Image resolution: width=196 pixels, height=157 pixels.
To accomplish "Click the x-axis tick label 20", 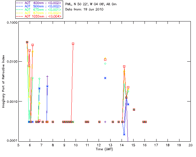I will point(190,145).
